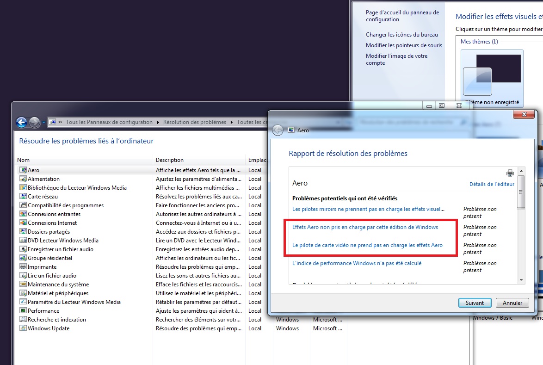Close the Aero troubleshooter dialog

[524, 114]
